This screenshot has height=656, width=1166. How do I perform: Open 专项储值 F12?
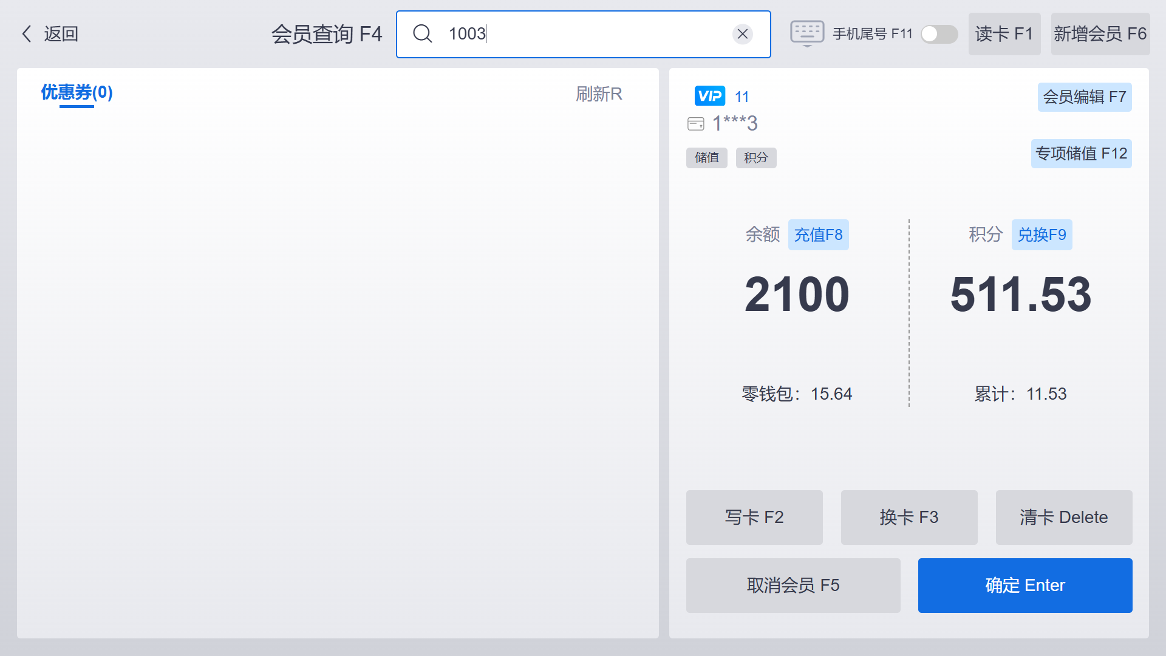pyautogui.click(x=1082, y=154)
